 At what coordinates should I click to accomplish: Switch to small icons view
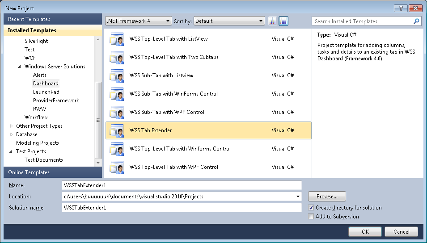[273, 21]
